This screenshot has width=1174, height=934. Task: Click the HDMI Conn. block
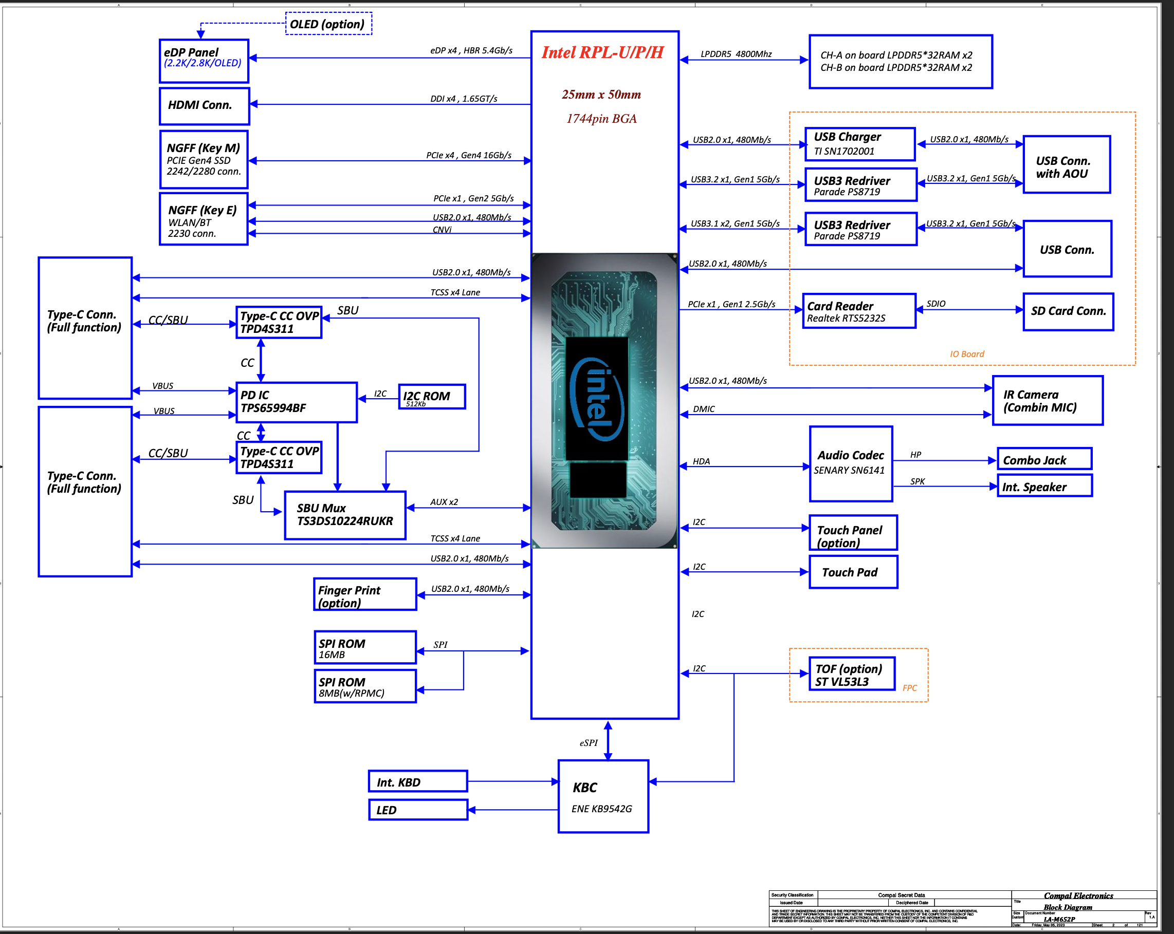point(205,106)
